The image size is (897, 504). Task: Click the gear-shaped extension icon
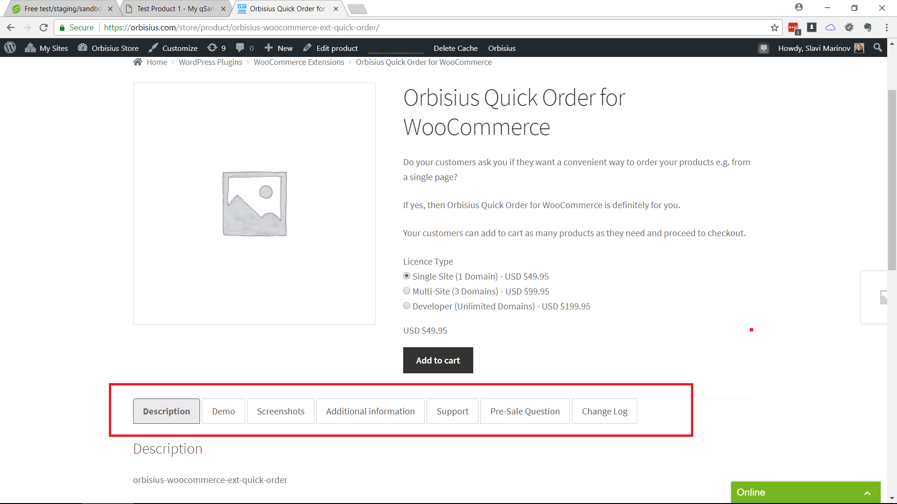click(849, 28)
